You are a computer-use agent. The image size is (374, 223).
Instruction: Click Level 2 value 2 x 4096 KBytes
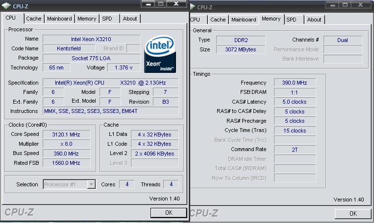point(154,154)
